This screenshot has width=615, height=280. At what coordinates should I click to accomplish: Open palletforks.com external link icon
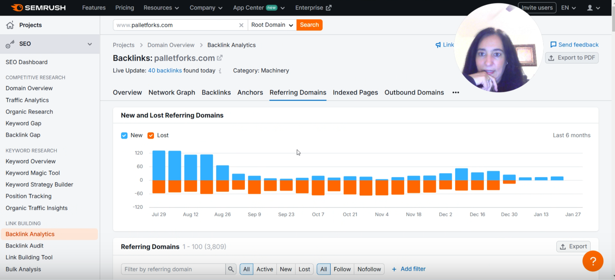pyautogui.click(x=220, y=58)
